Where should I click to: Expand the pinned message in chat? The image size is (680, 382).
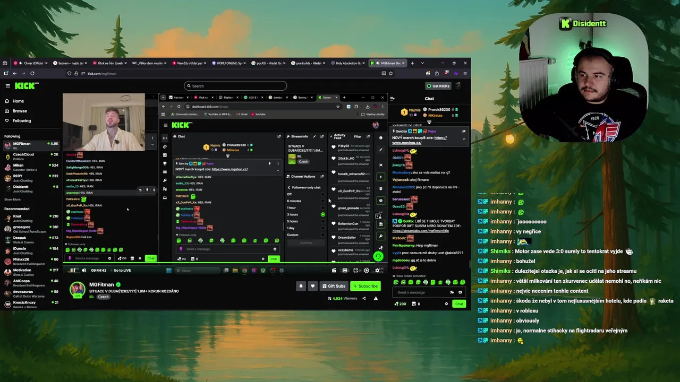coord(463,138)
